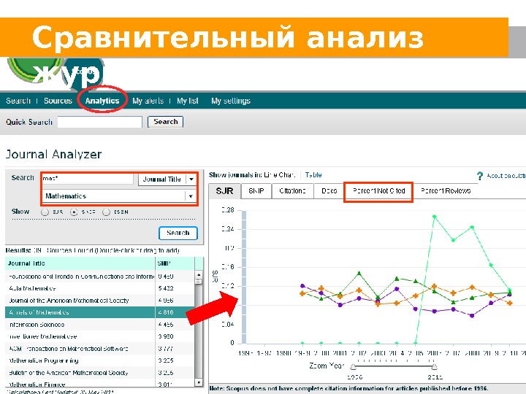Sort results by SNIP column header
The width and height of the screenshot is (526, 394).
tap(175, 263)
